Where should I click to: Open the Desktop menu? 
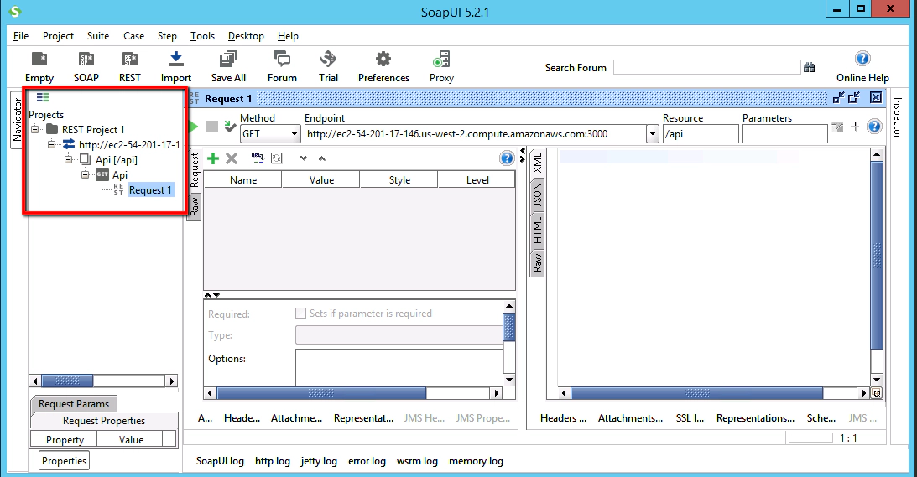(246, 36)
